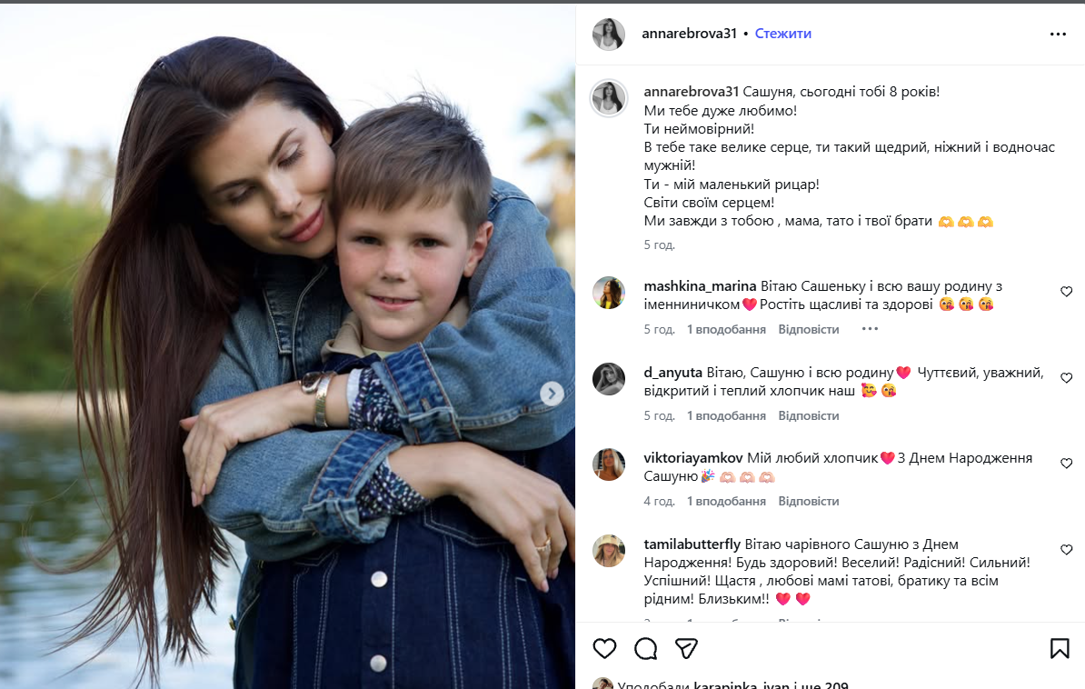Open tamilabutterfly's profile avatar

[x=609, y=551]
